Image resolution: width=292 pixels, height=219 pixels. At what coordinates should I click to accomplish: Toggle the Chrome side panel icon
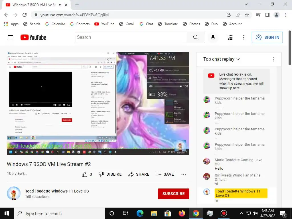click(267, 15)
